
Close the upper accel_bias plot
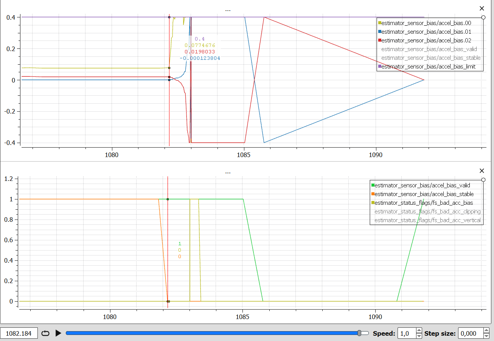[482, 8]
